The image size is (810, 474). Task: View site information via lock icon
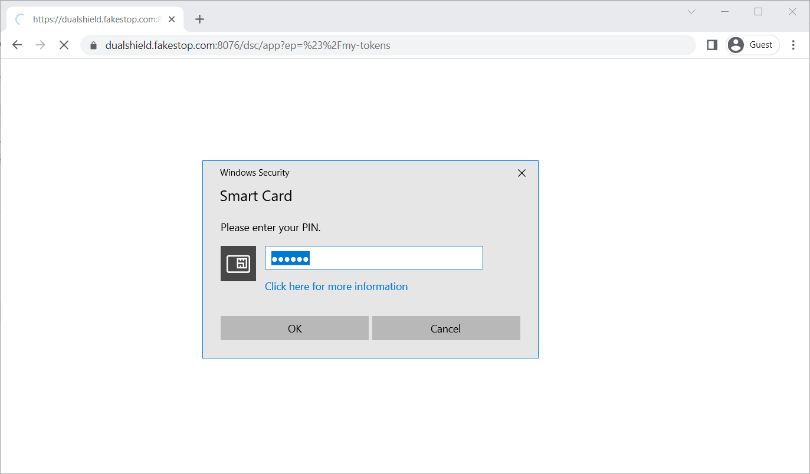(93, 45)
